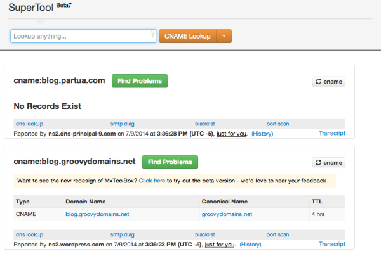
Task: Refresh cname for blog.partua.com
Action: click(x=329, y=82)
